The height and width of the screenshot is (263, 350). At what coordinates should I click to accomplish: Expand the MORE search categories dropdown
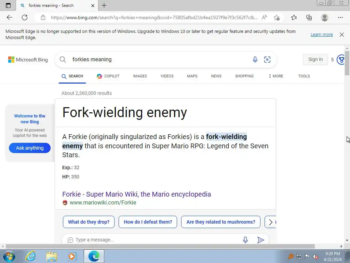tap(276, 76)
